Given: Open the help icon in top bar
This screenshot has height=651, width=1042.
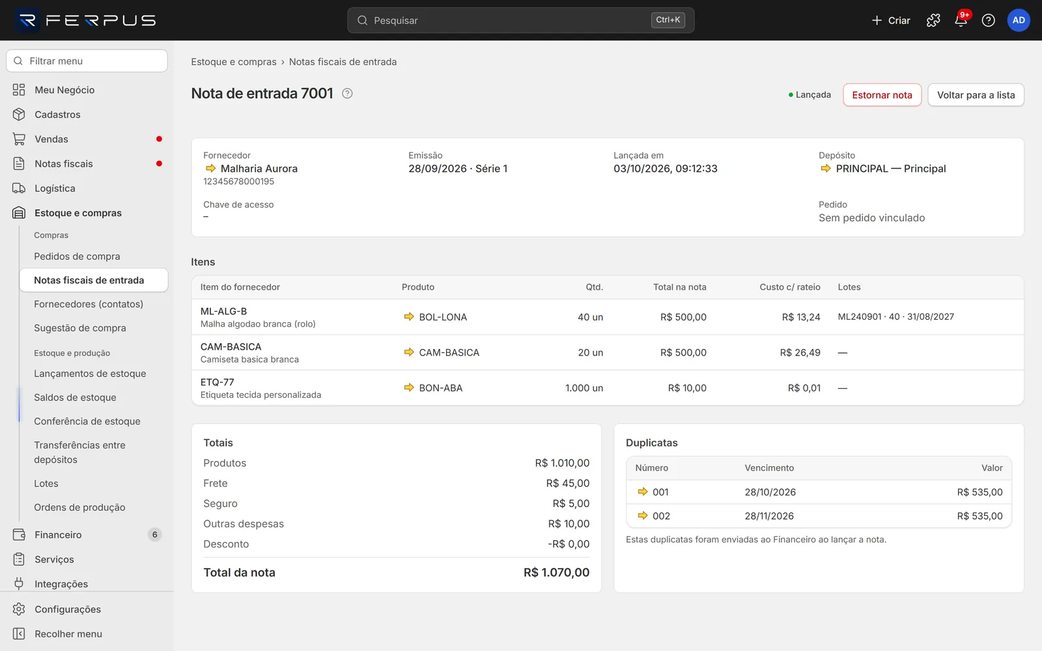Looking at the screenshot, I should 988,20.
